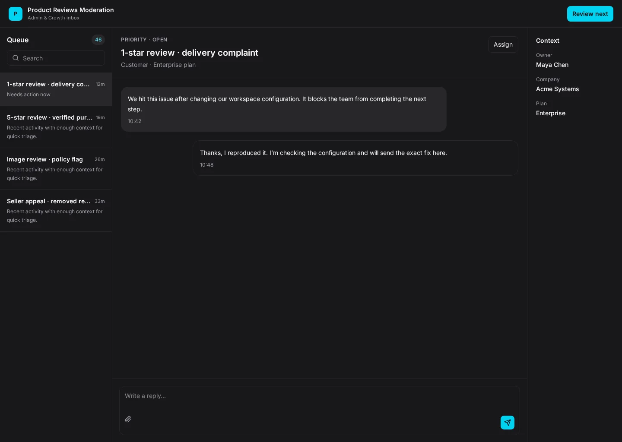622x442 pixels.
Task: Open the 1-star review delivery complaint item
Action: tap(56, 89)
